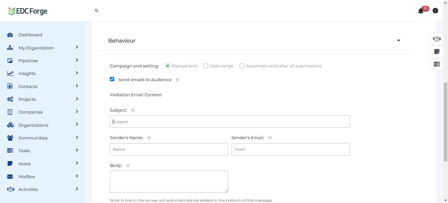Image resolution: width=448 pixels, height=203 pixels.
Task: Expand the Pipelines submenu arrow
Action: (77, 60)
